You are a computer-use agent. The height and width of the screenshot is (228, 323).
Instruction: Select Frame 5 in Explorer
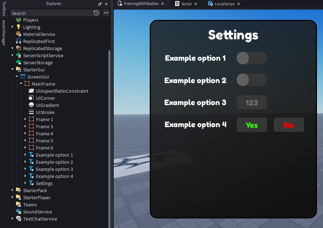(x=45, y=141)
